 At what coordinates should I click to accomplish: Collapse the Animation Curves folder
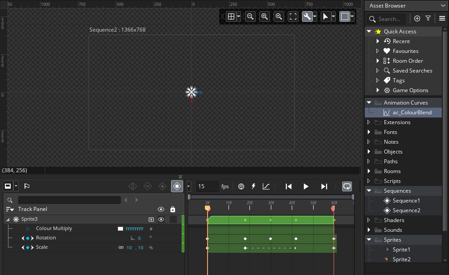[x=369, y=102]
